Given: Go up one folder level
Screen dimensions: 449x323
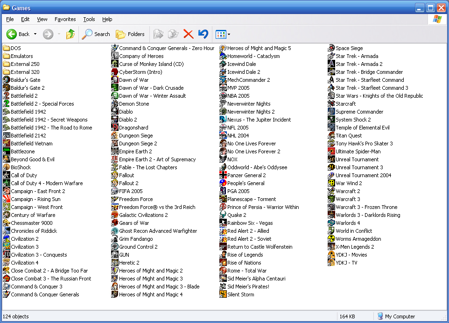Looking at the screenshot, I should (70, 34).
